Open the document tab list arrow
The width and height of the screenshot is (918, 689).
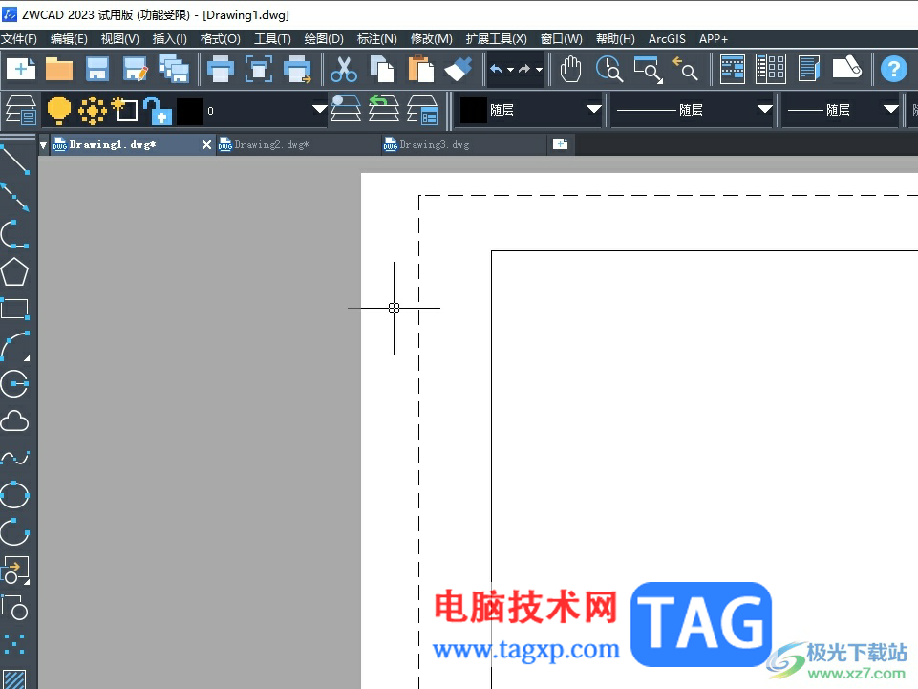(x=43, y=144)
